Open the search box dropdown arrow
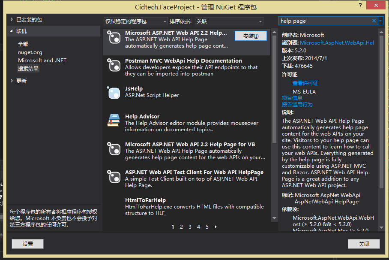The width and height of the screenshot is (389, 260). [x=380, y=21]
